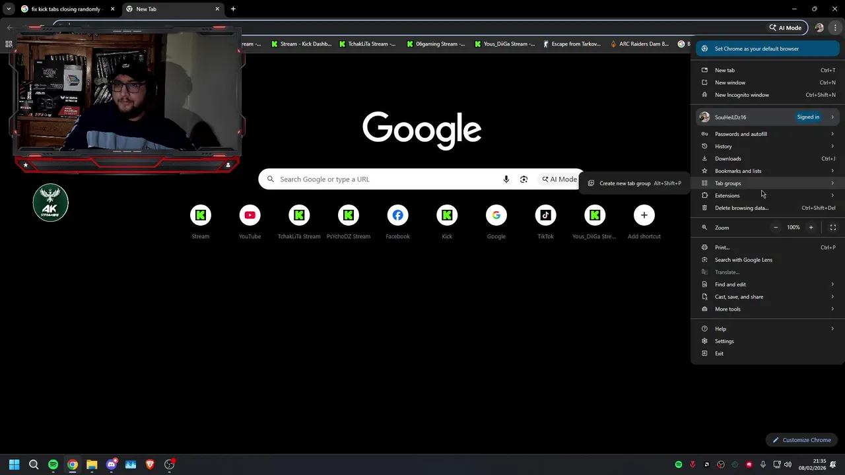Open the Facebook shortcut tile
This screenshot has width=845, height=475.
coord(397,222)
